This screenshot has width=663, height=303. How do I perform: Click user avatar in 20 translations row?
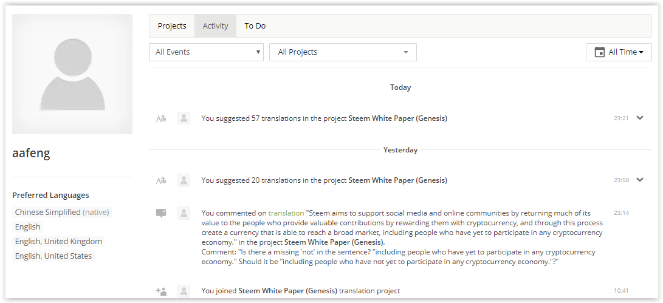[x=184, y=180]
